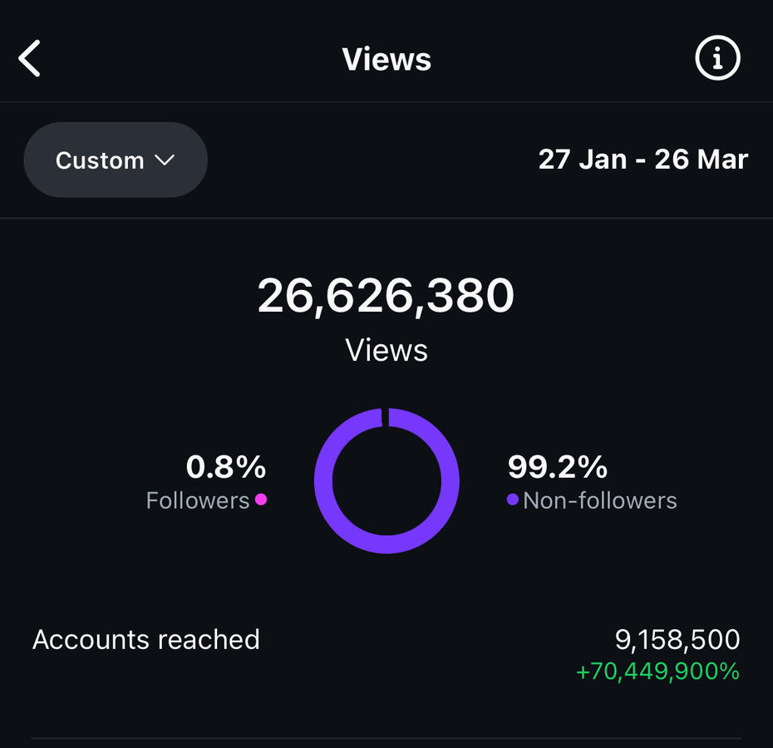The image size is (773, 748).
Task: Click the Views page title
Action: [x=386, y=59]
